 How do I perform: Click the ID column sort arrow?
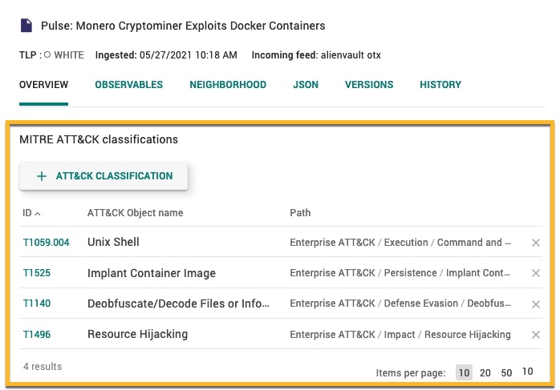pos(38,214)
